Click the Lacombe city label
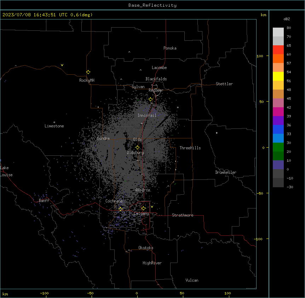 point(159,68)
